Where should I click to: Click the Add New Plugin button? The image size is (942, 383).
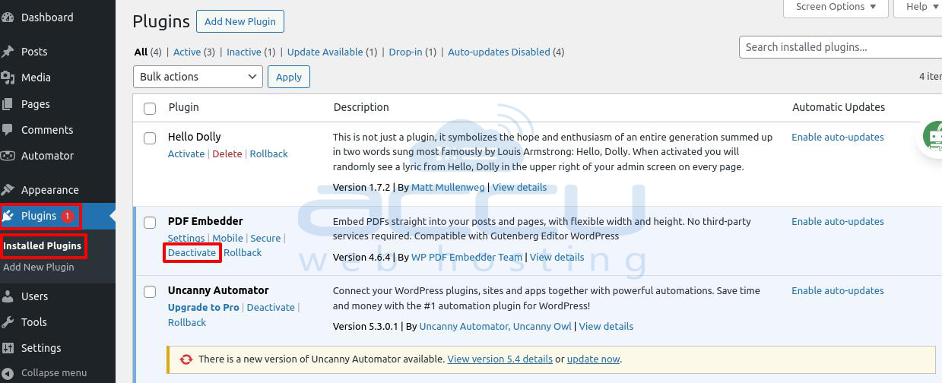(240, 21)
